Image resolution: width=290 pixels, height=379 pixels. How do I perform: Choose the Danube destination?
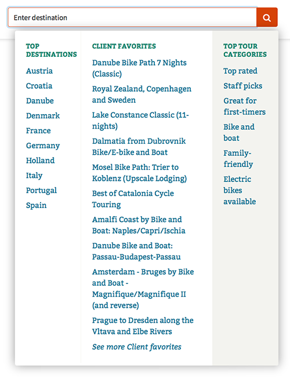pos(40,101)
